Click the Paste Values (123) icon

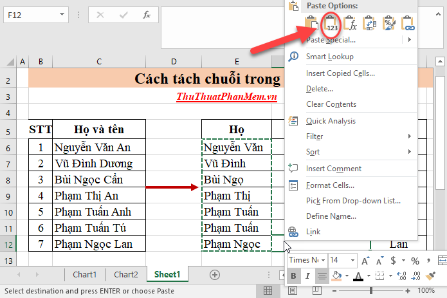(x=332, y=24)
